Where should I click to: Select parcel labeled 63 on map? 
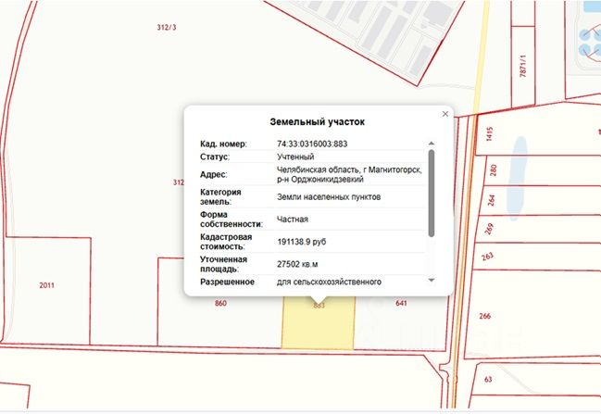click(x=488, y=379)
